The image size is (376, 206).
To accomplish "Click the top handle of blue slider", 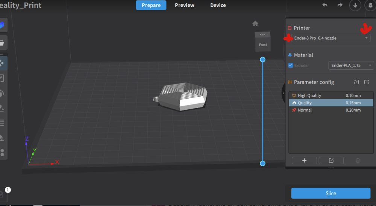I will [262, 60].
